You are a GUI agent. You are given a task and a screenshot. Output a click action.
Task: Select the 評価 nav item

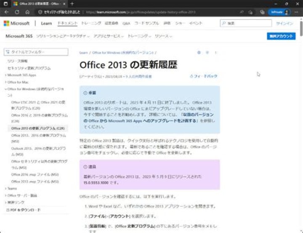tap(167, 23)
